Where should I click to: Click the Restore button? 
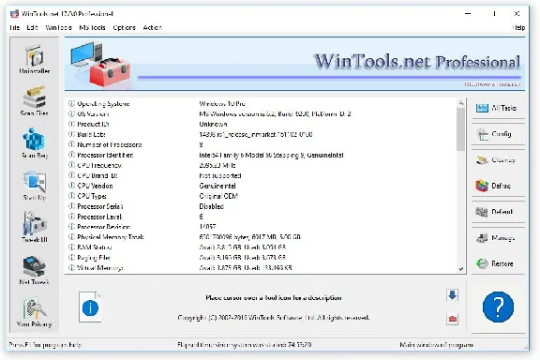[x=498, y=263]
